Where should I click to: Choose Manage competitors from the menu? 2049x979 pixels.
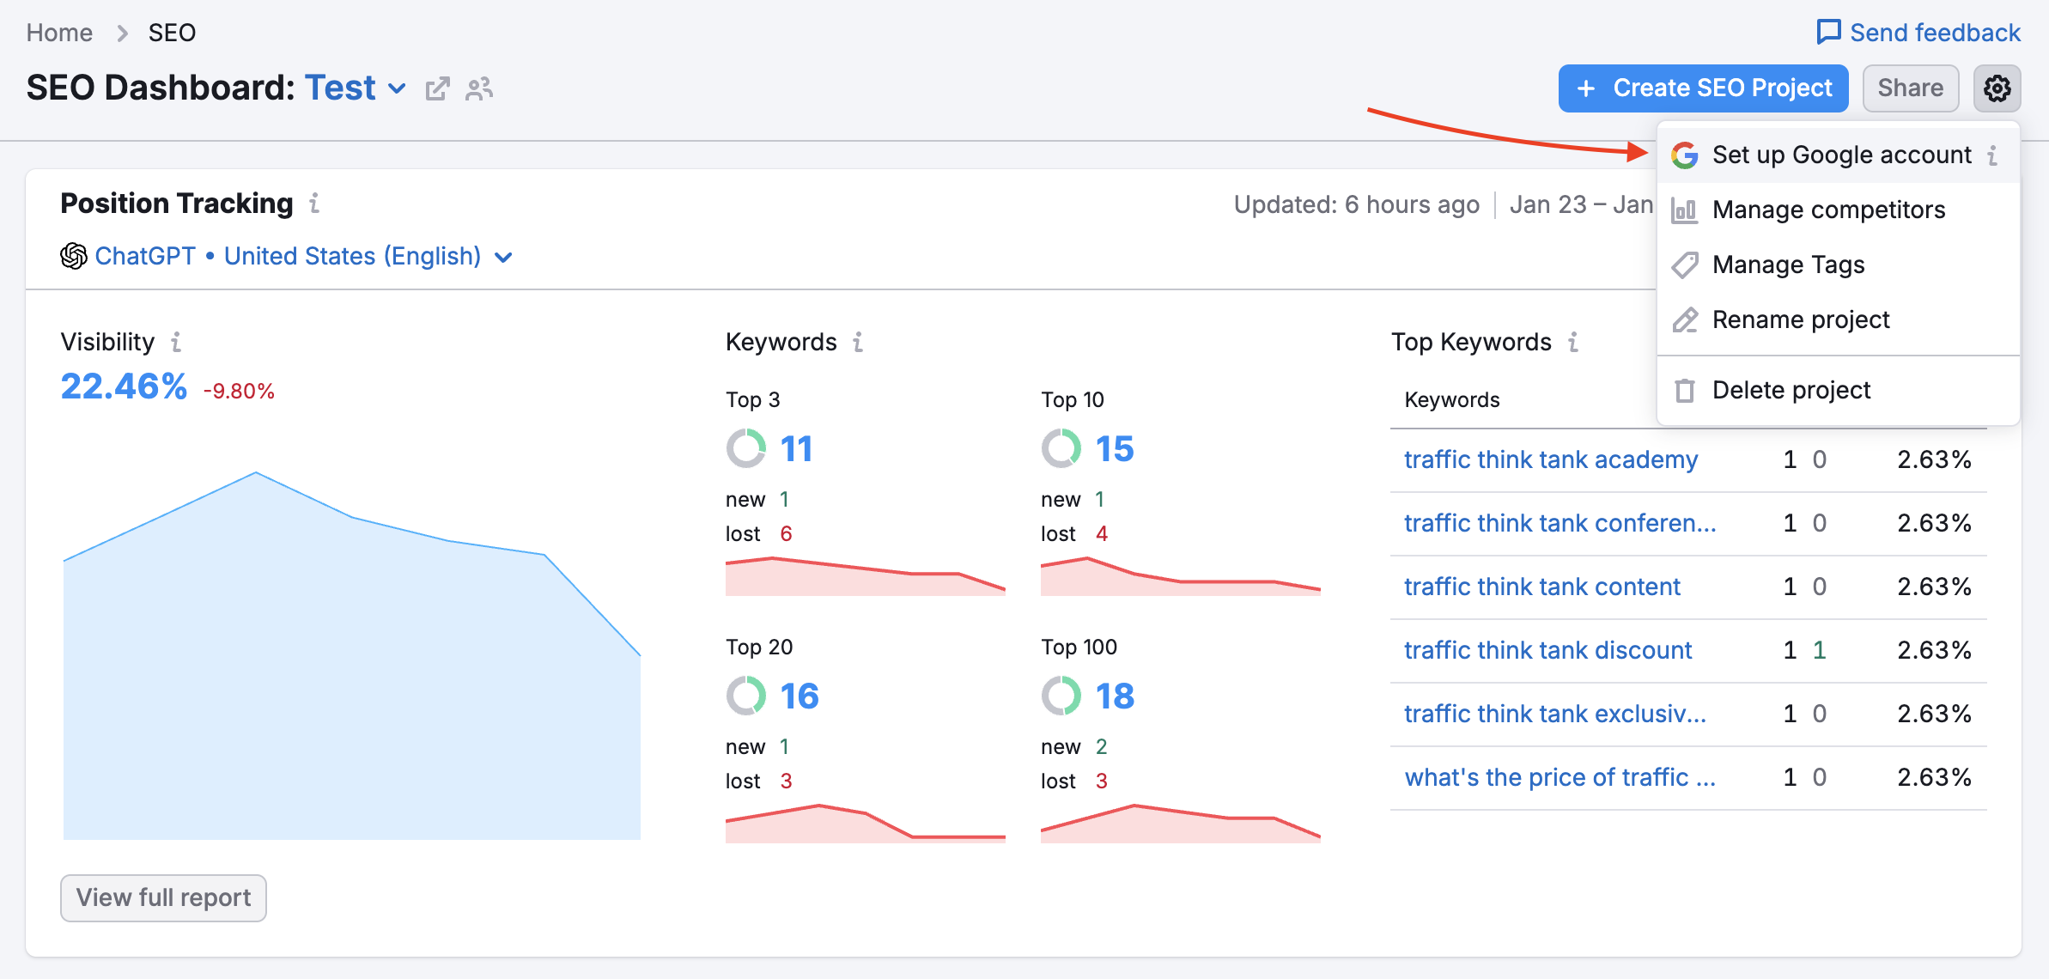1829,209
